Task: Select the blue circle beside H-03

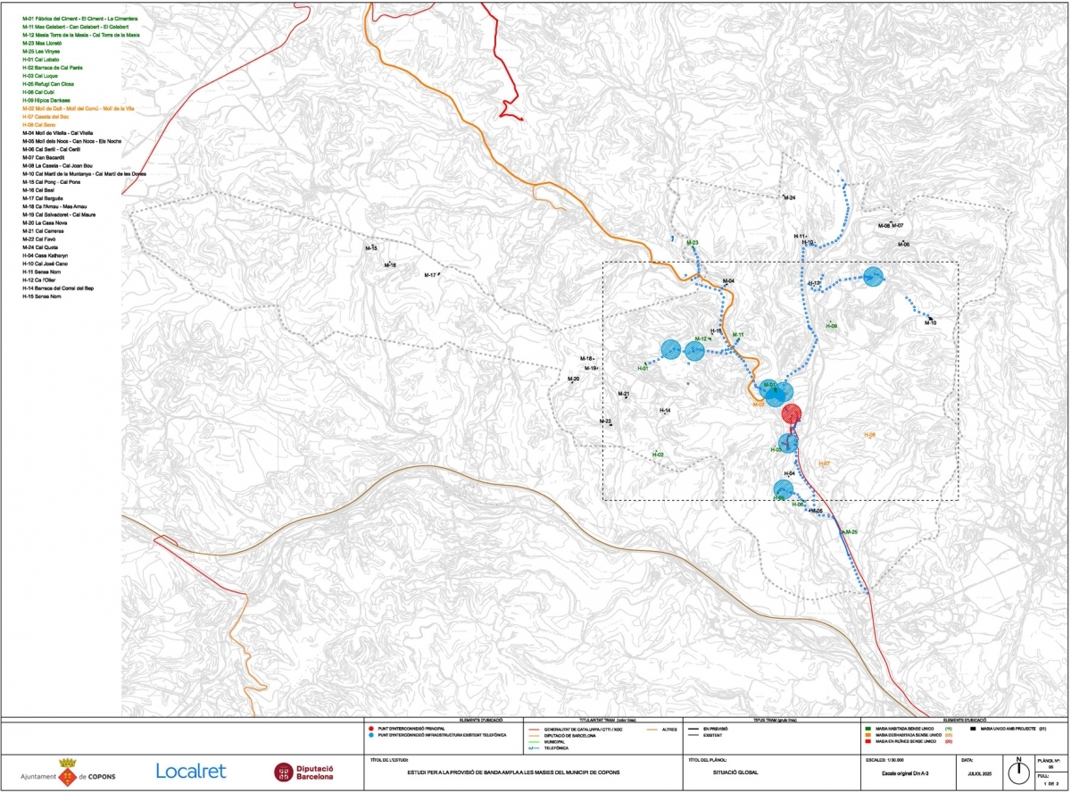Action: [x=789, y=442]
